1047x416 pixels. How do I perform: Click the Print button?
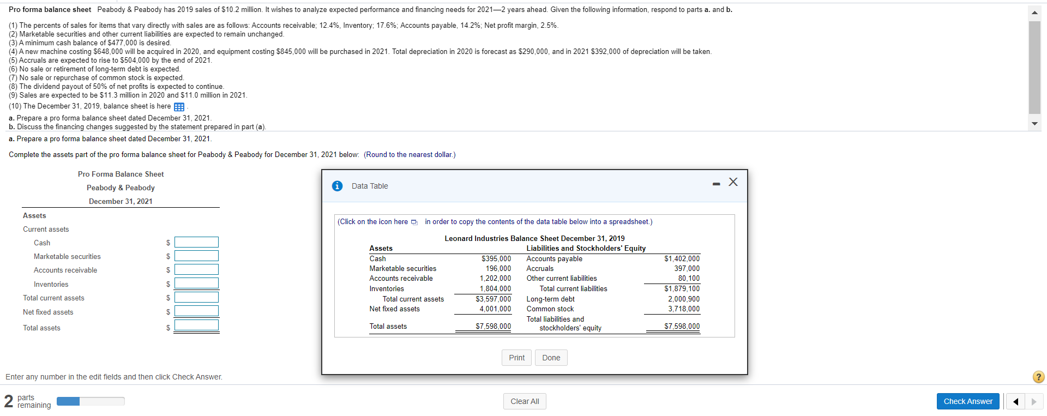pos(516,358)
